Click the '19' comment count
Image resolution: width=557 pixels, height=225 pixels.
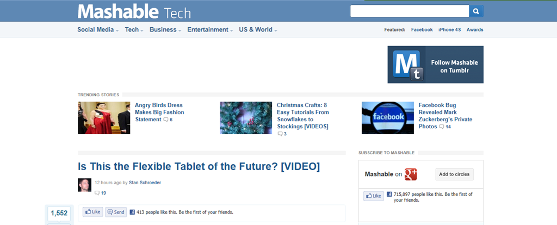click(x=103, y=193)
